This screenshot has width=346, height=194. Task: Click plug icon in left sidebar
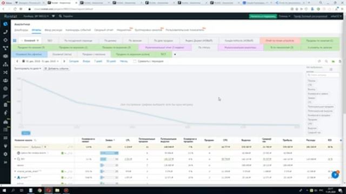5,146
